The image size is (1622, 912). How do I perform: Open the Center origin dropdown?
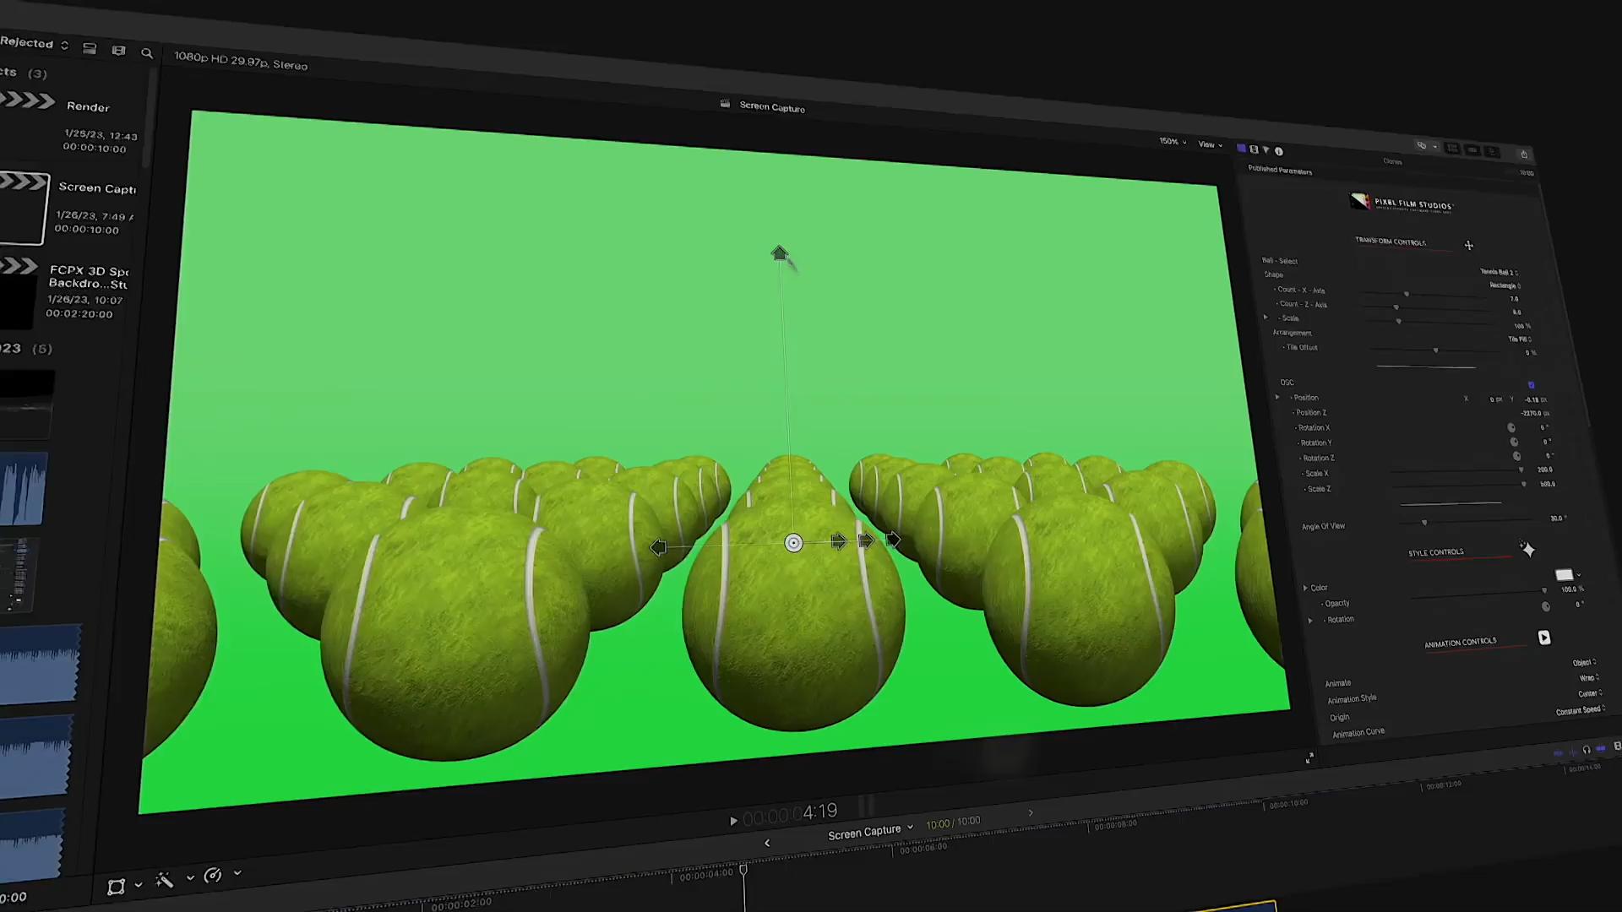click(1590, 693)
